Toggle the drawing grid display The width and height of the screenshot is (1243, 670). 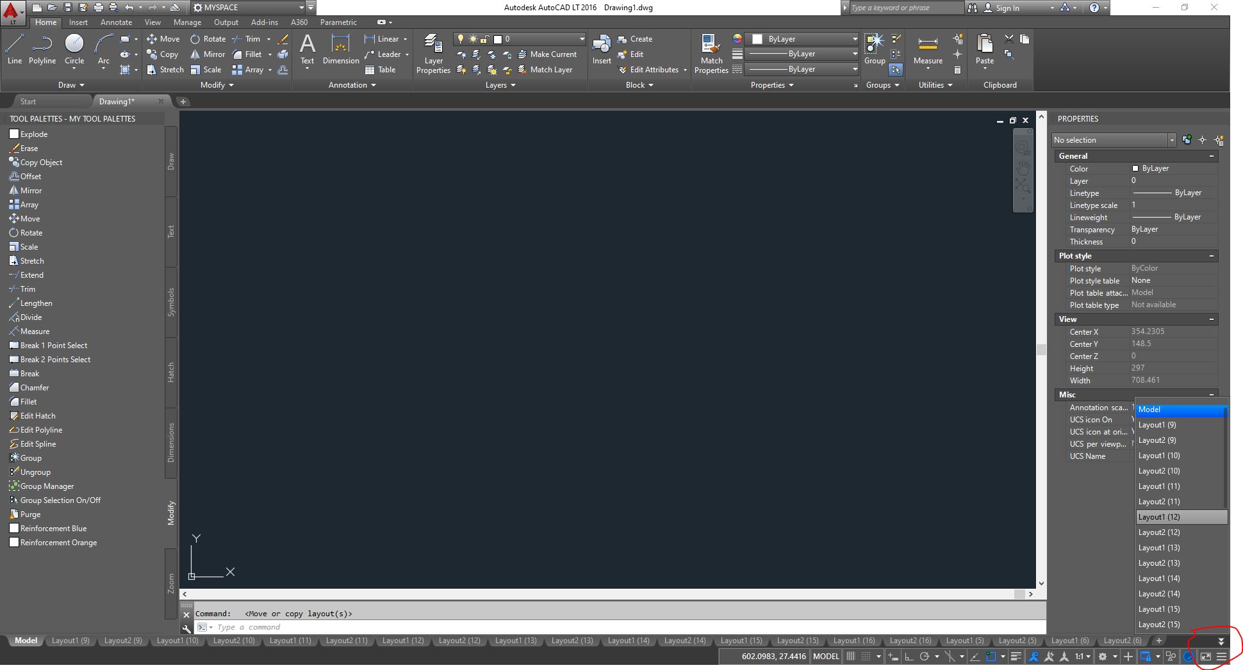click(x=852, y=656)
